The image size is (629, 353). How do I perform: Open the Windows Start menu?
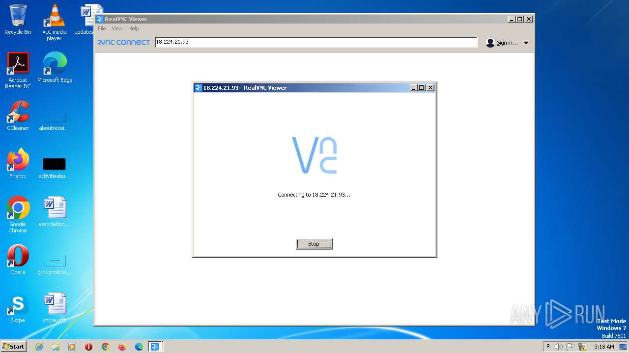[14, 346]
